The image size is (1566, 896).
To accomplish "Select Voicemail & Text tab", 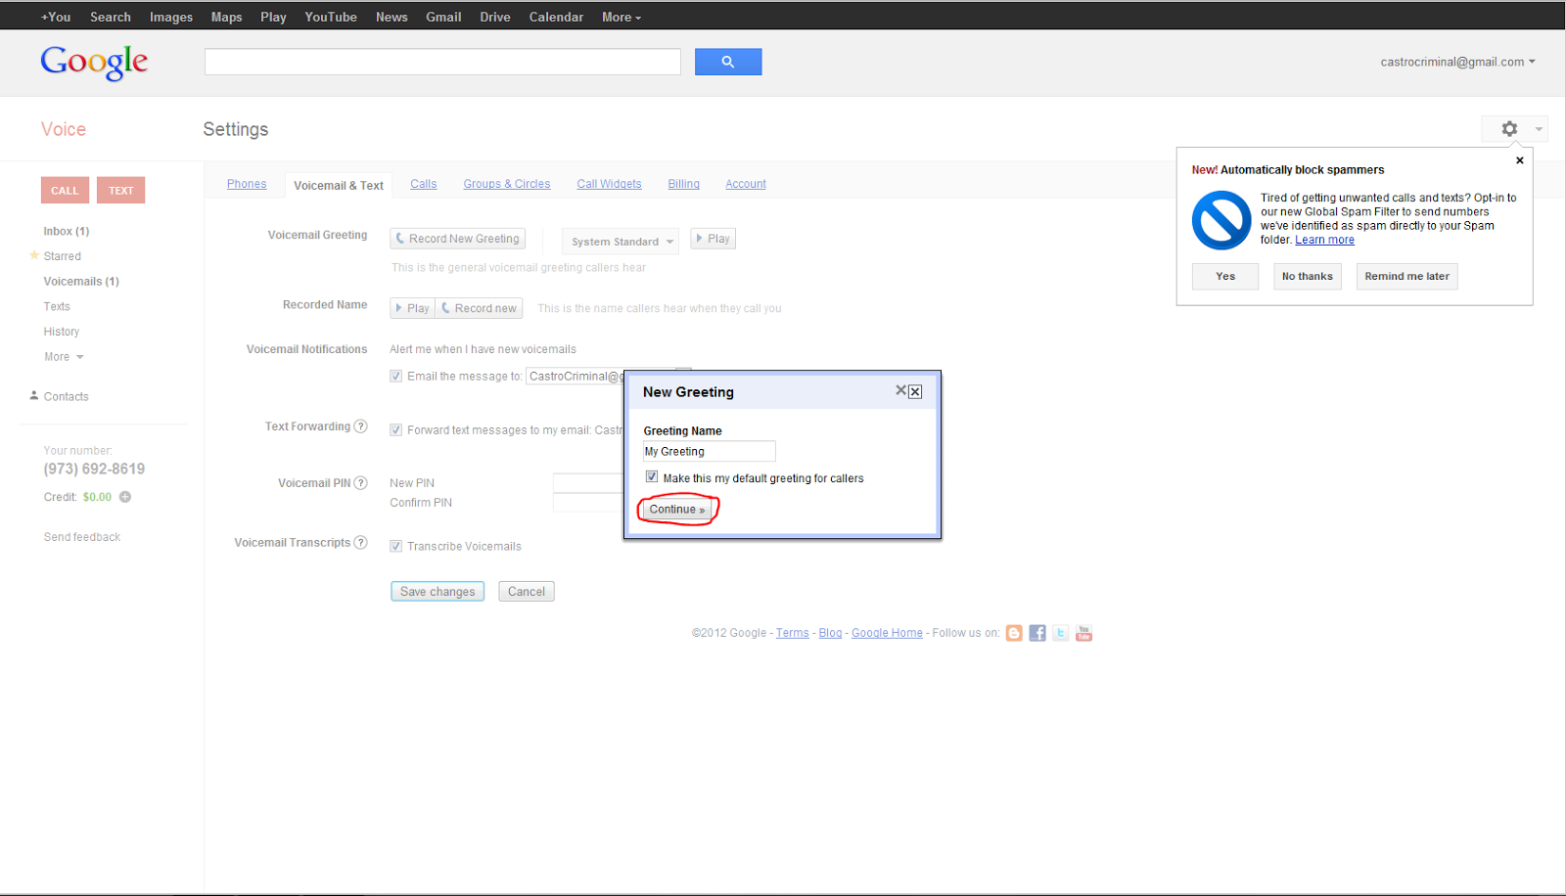I will click(339, 185).
